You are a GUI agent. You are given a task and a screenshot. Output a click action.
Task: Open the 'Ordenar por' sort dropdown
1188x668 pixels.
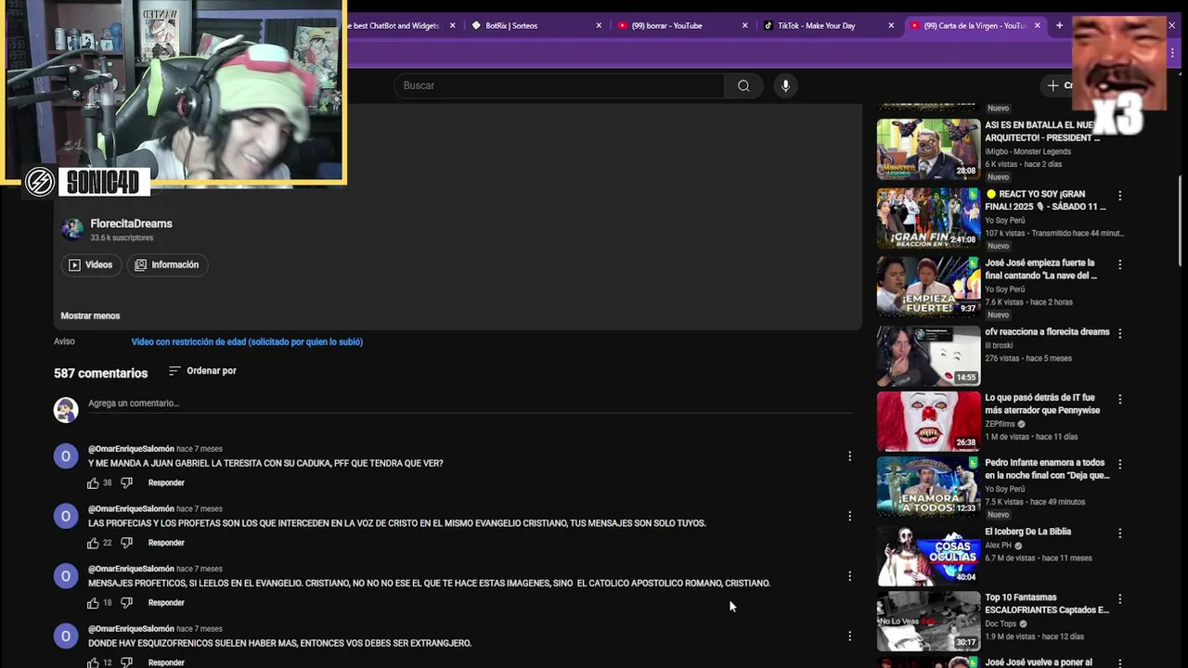pyautogui.click(x=202, y=371)
